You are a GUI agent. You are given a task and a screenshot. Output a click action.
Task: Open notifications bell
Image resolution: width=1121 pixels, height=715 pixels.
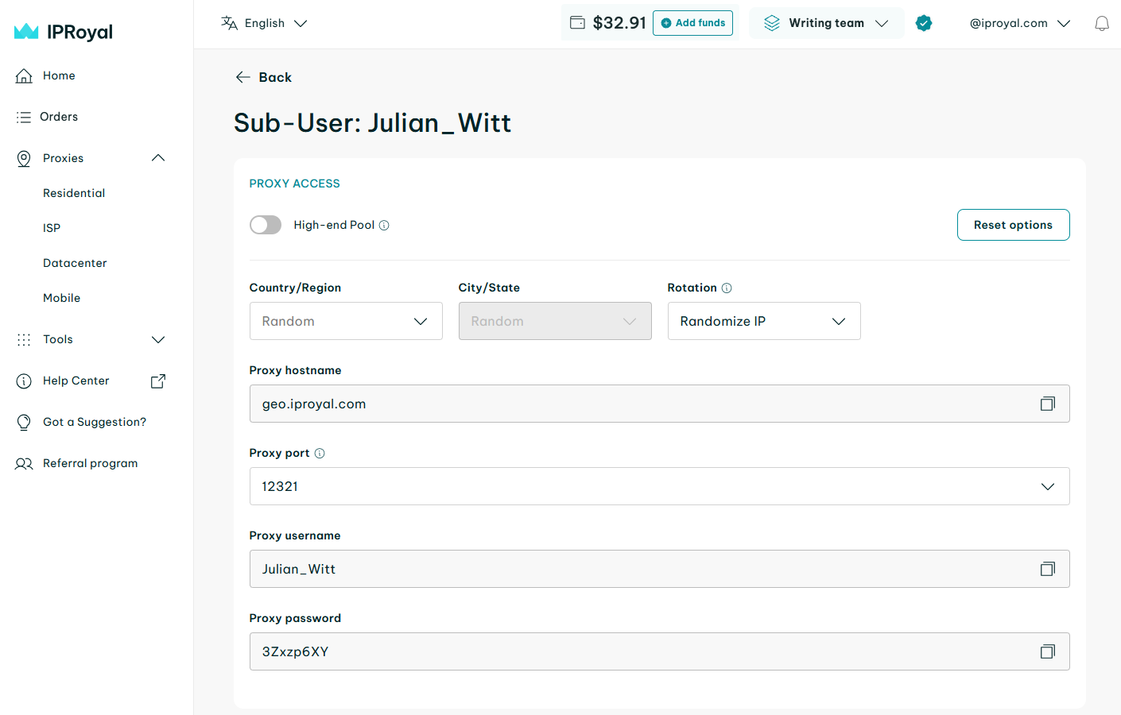1102,23
